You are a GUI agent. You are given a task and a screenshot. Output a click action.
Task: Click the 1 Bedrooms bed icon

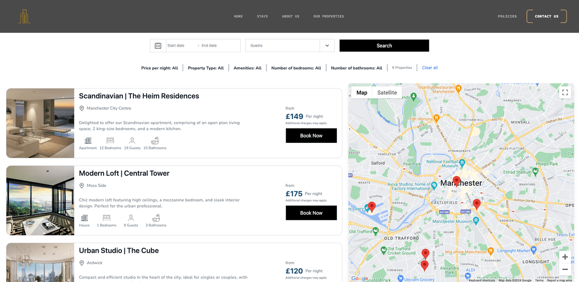pyautogui.click(x=107, y=218)
